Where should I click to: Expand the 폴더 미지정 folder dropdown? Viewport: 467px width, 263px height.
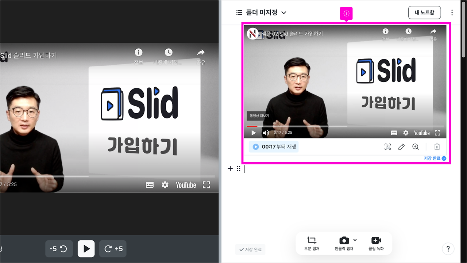click(x=283, y=12)
